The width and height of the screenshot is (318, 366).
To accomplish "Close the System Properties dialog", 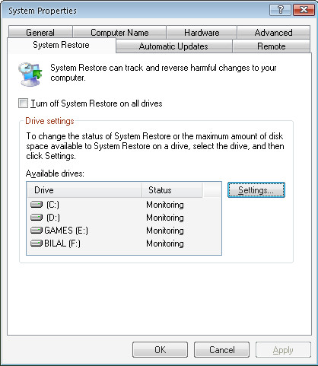I will [304, 10].
